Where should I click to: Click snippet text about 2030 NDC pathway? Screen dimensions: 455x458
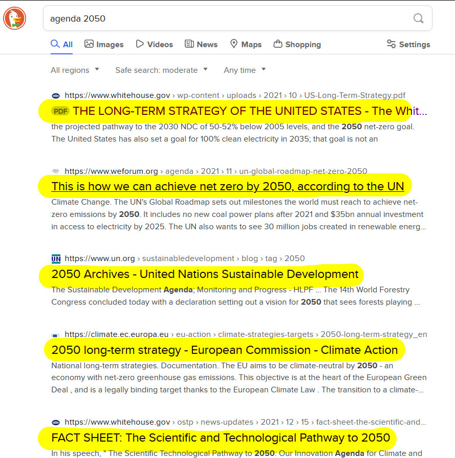click(x=232, y=133)
